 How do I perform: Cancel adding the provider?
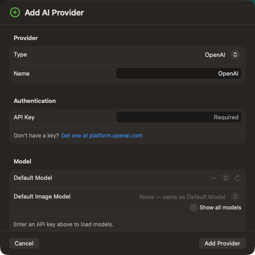(24, 243)
